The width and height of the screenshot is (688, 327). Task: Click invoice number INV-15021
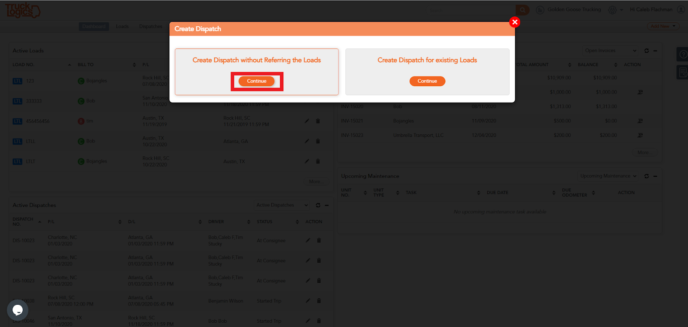(352, 121)
